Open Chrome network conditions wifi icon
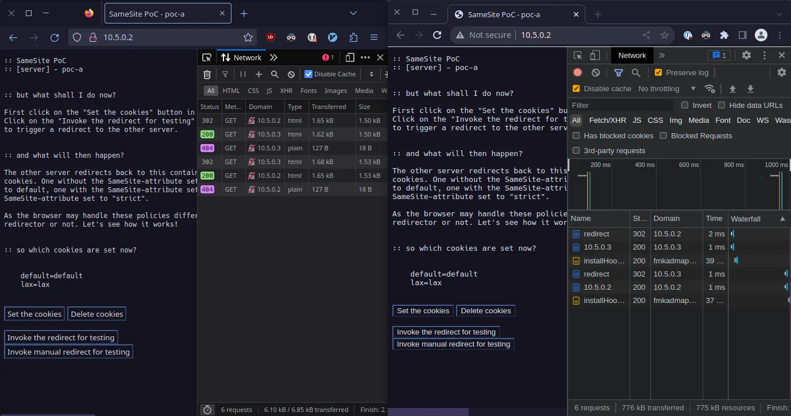Viewport: 791px width, 416px height. [x=710, y=89]
